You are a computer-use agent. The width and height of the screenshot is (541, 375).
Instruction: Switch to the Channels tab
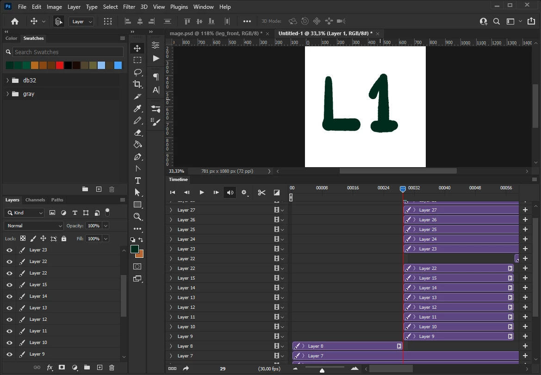click(35, 200)
